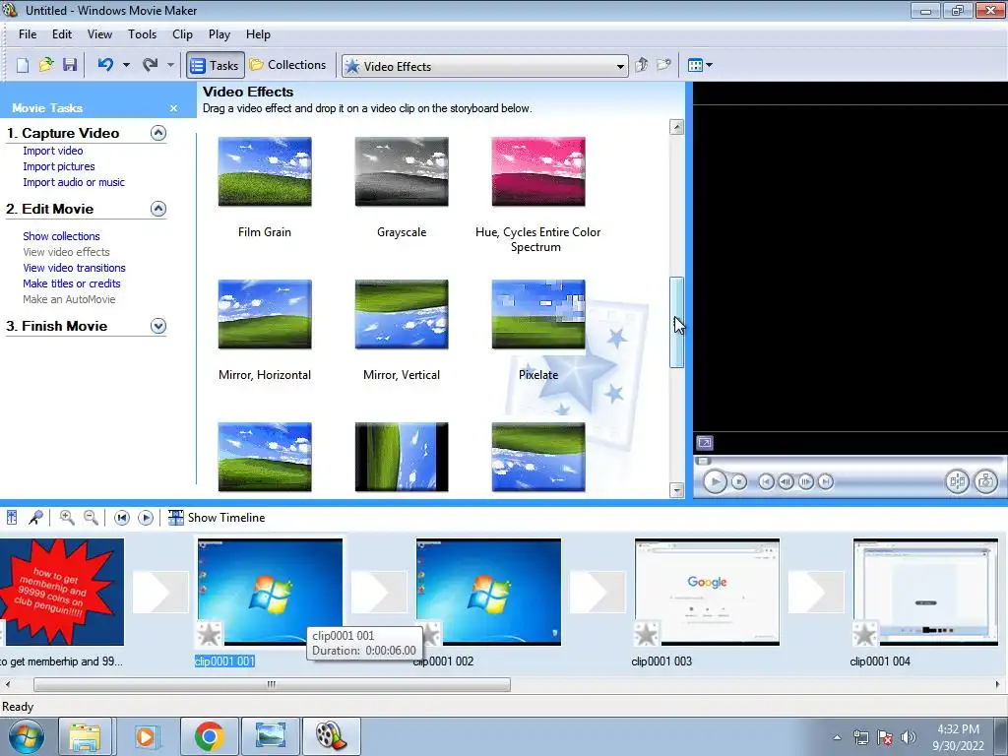
Task: Click the Import pictures link
Action: [x=58, y=166]
